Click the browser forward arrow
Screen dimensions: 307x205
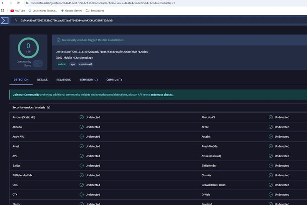10,3
